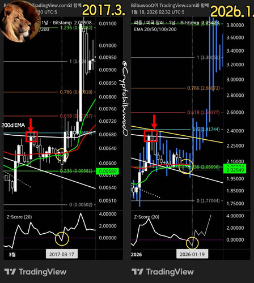The width and height of the screenshot is (254, 283).
Task: Click the 0.00680 price axis value
Action: pos(108,135)
